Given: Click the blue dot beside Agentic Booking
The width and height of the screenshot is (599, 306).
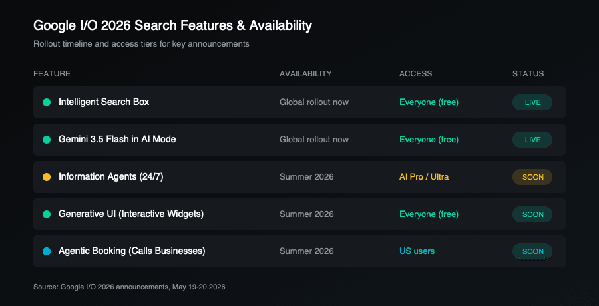Looking at the screenshot, I should (47, 251).
